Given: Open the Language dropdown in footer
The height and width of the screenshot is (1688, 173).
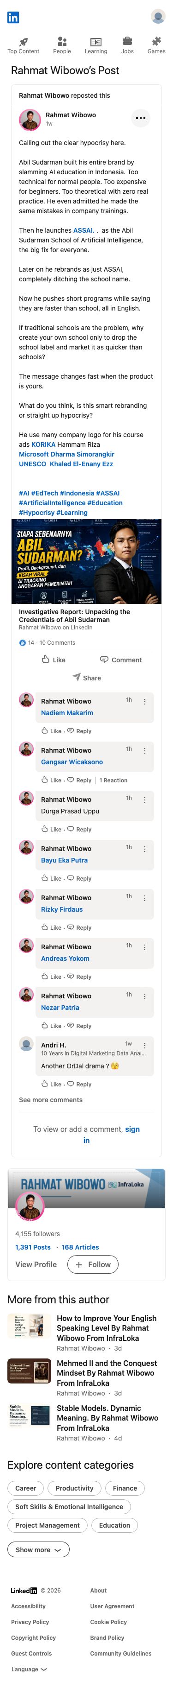Looking at the screenshot, I should (x=29, y=1669).
